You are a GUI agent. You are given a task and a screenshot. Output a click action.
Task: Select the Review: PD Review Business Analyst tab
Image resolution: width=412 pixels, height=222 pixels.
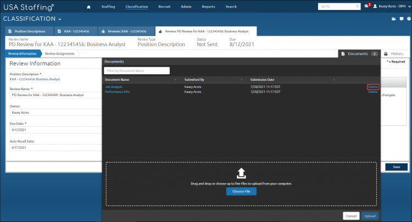(x=206, y=31)
